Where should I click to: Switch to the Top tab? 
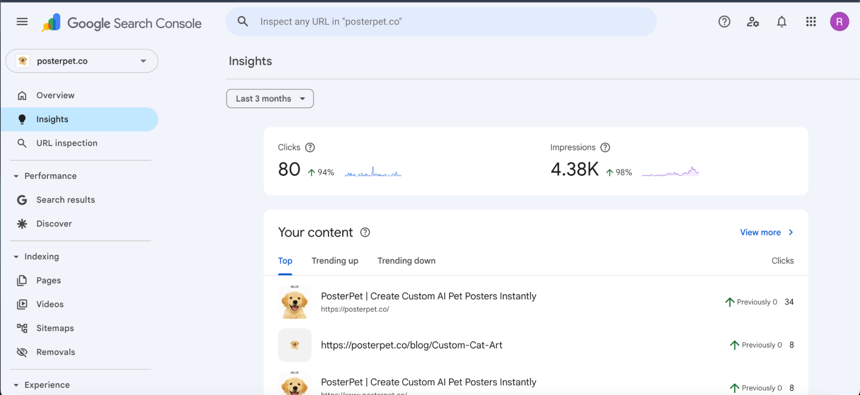[285, 261]
